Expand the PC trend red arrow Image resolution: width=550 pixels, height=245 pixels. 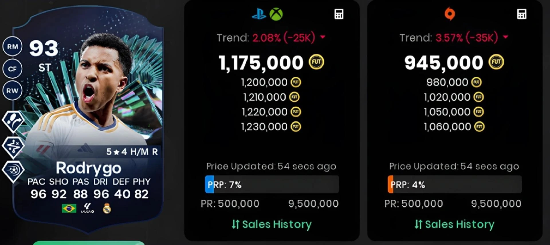[x=506, y=37]
